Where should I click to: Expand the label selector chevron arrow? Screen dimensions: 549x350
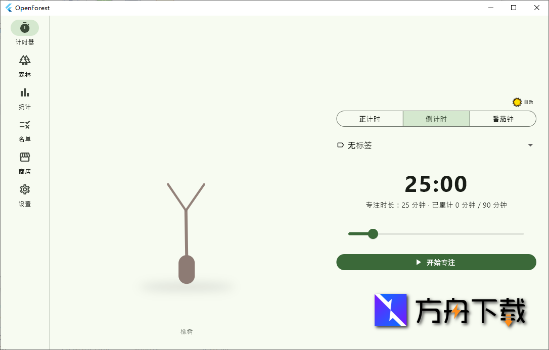click(x=530, y=145)
